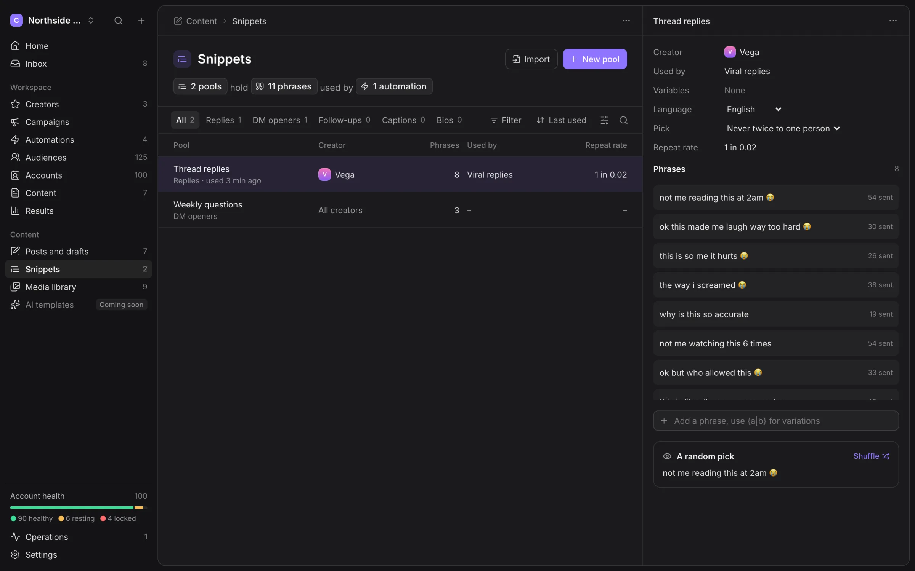Screen dimensions: 915x571
Task: Click the display options sliders icon
Action: click(x=605, y=120)
